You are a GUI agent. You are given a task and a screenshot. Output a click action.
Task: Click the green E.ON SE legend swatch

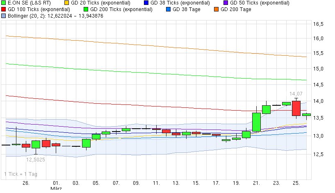coord(3,3)
